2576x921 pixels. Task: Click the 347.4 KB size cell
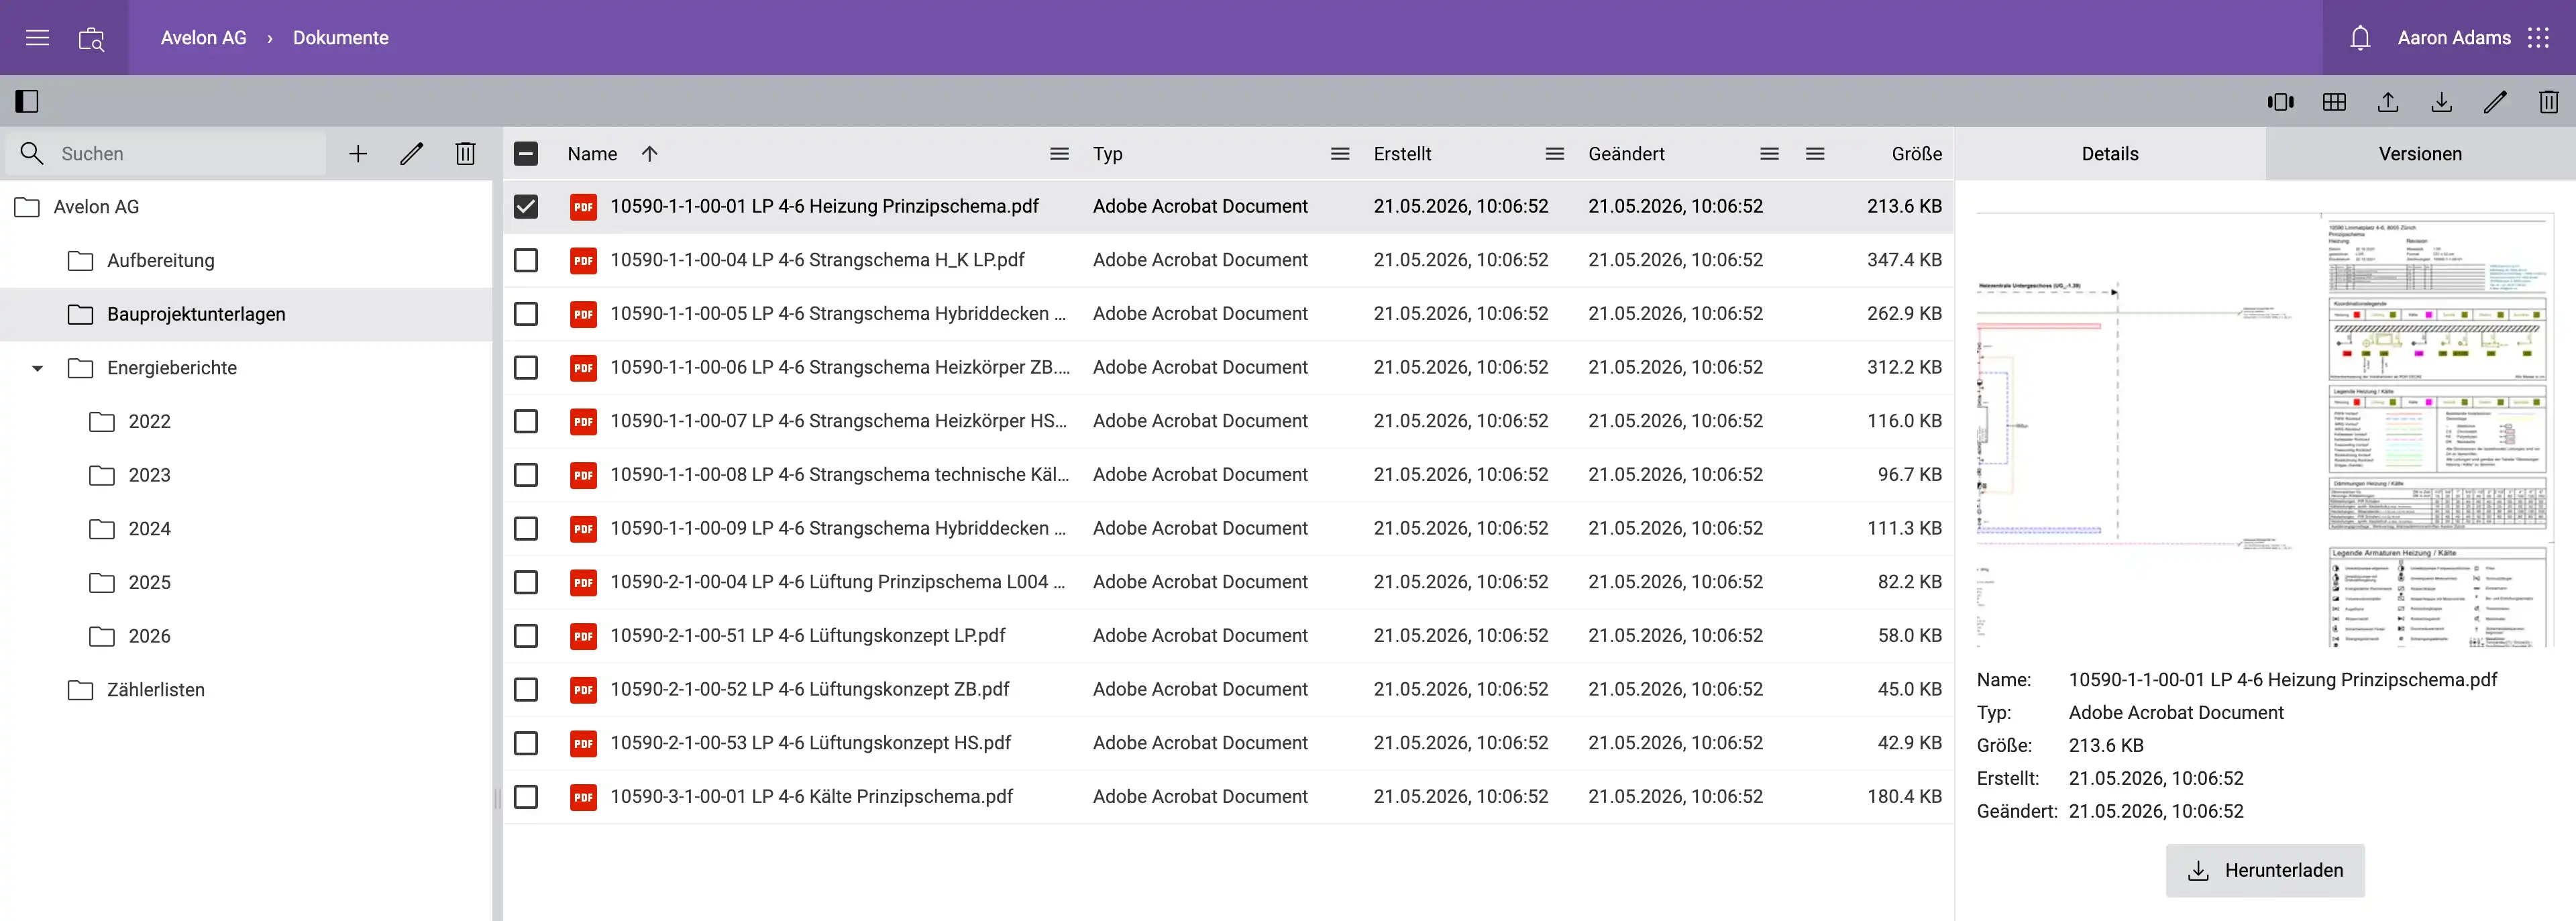1904,260
